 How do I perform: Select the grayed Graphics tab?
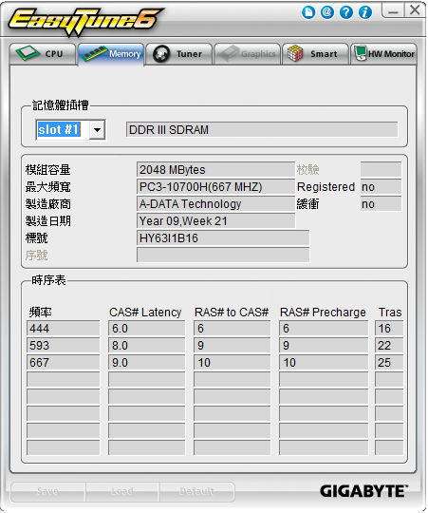248,53
